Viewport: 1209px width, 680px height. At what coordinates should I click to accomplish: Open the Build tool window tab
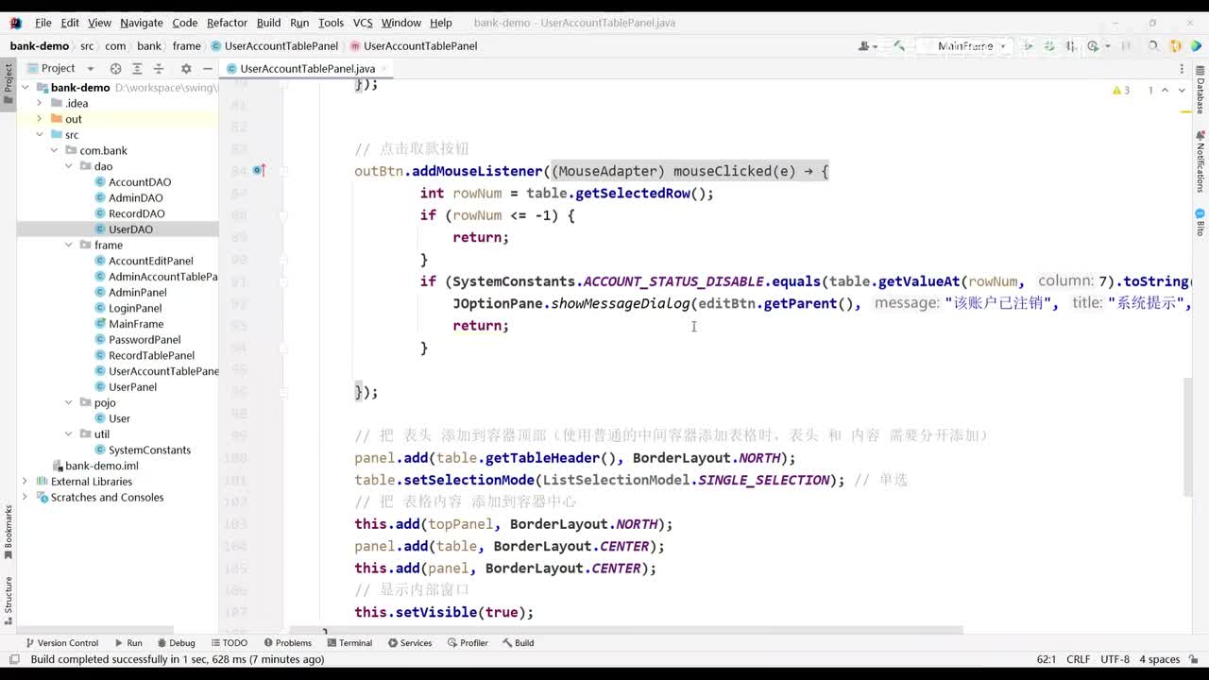pyautogui.click(x=518, y=643)
